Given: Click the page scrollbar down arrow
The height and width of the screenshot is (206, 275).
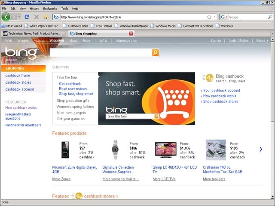Looking at the screenshot, I should (x=272, y=197).
